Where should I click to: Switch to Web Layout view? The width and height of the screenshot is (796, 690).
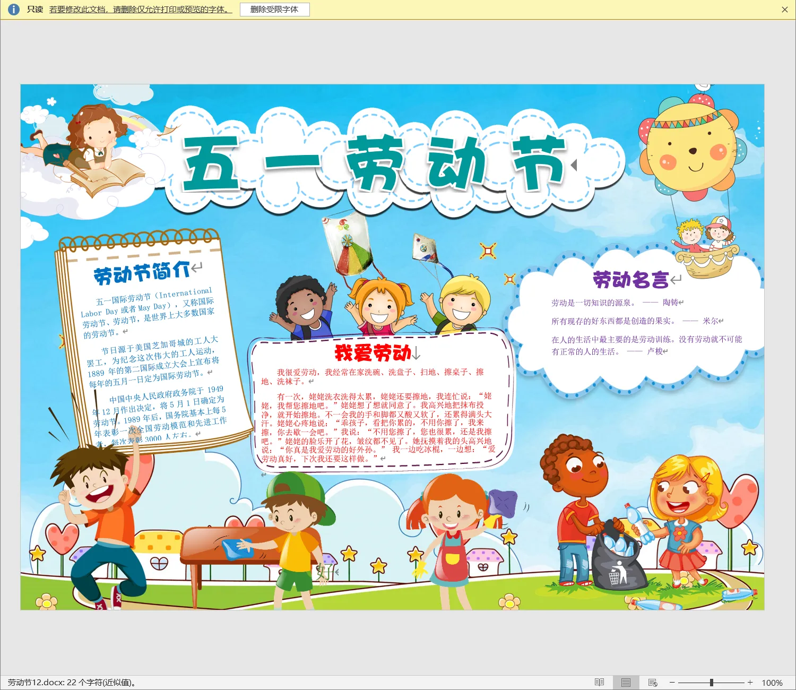[653, 683]
